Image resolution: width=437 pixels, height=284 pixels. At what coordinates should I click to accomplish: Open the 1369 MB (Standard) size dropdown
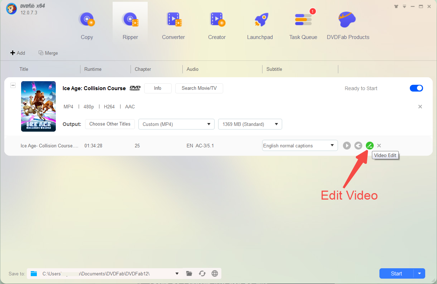click(x=250, y=124)
